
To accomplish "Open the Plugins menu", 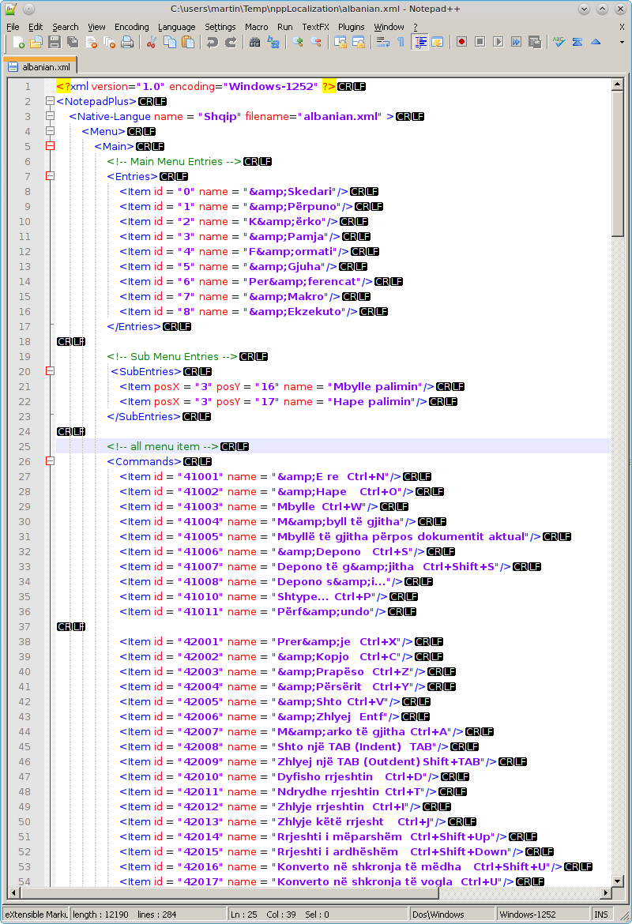I will pyautogui.click(x=352, y=27).
